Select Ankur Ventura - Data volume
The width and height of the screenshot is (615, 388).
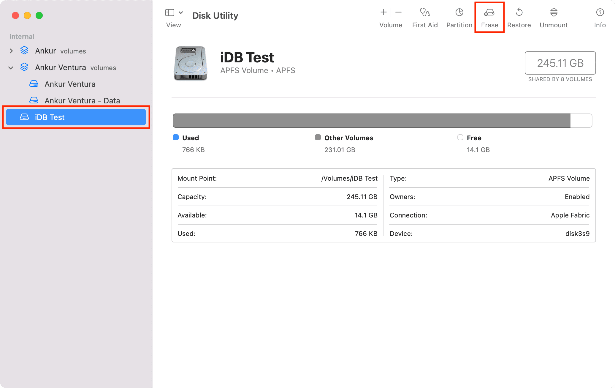(x=76, y=101)
